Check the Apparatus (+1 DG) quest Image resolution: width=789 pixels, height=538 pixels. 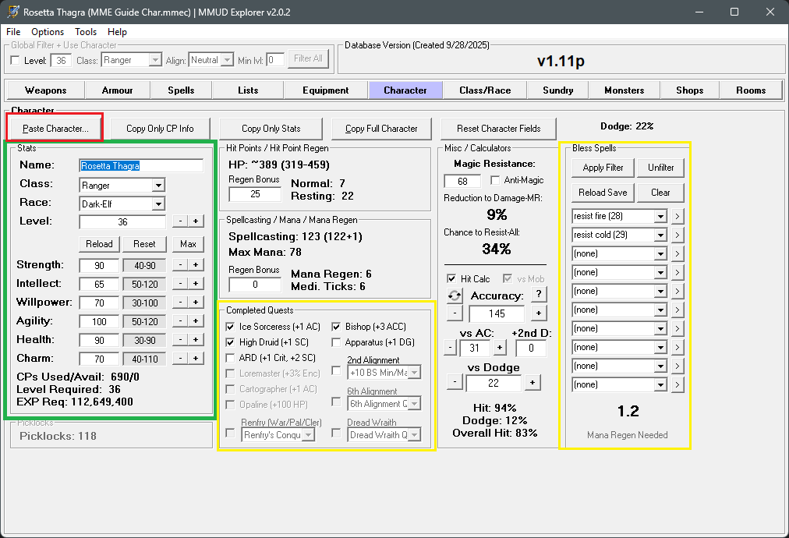(x=336, y=342)
